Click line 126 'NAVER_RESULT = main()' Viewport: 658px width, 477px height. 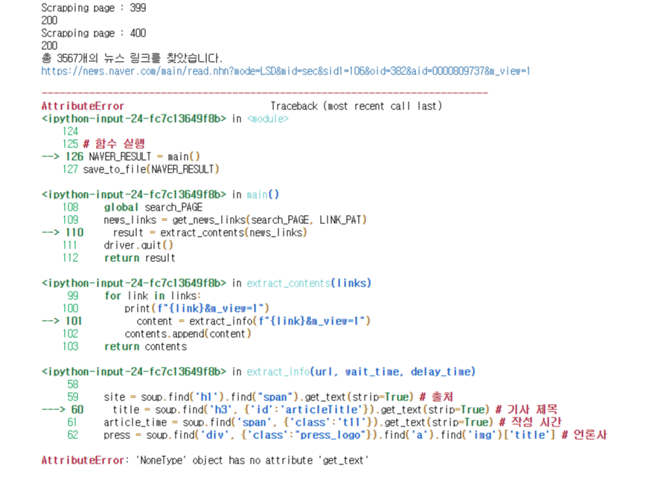(144, 156)
